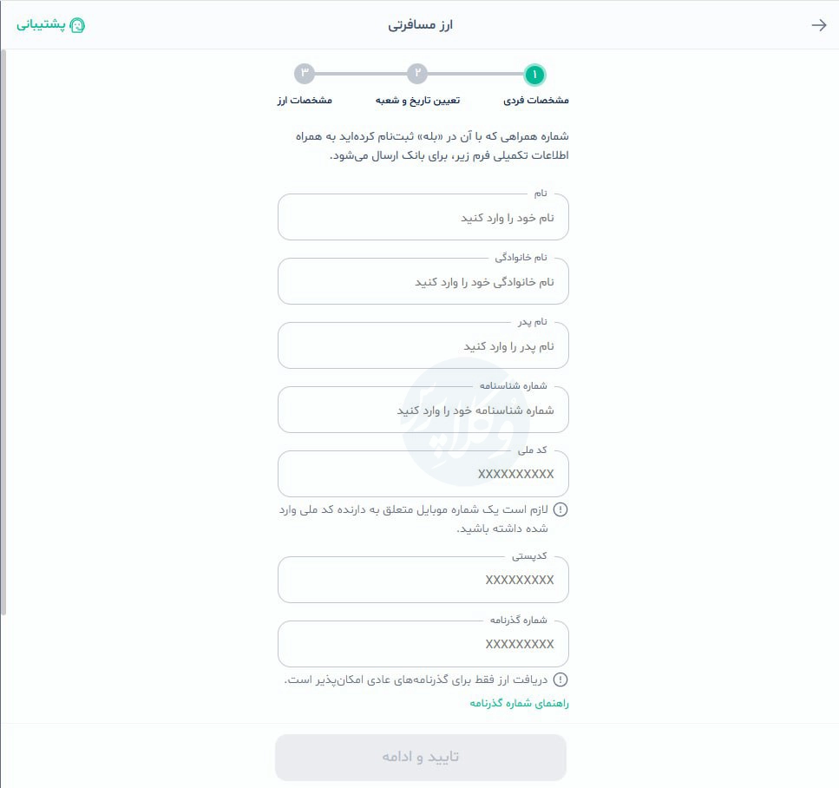The width and height of the screenshot is (839, 788).
Task: Select step 3 circle for مشخصات ارز
Action: [x=304, y=75]
